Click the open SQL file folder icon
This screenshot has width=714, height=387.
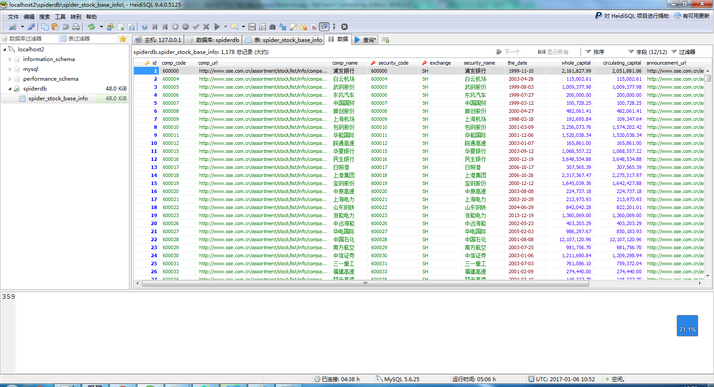click(x=235, y=27)
